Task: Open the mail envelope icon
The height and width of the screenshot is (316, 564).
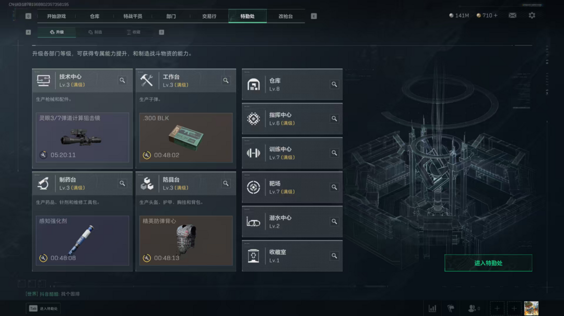Action: click(x=513, y=16)
